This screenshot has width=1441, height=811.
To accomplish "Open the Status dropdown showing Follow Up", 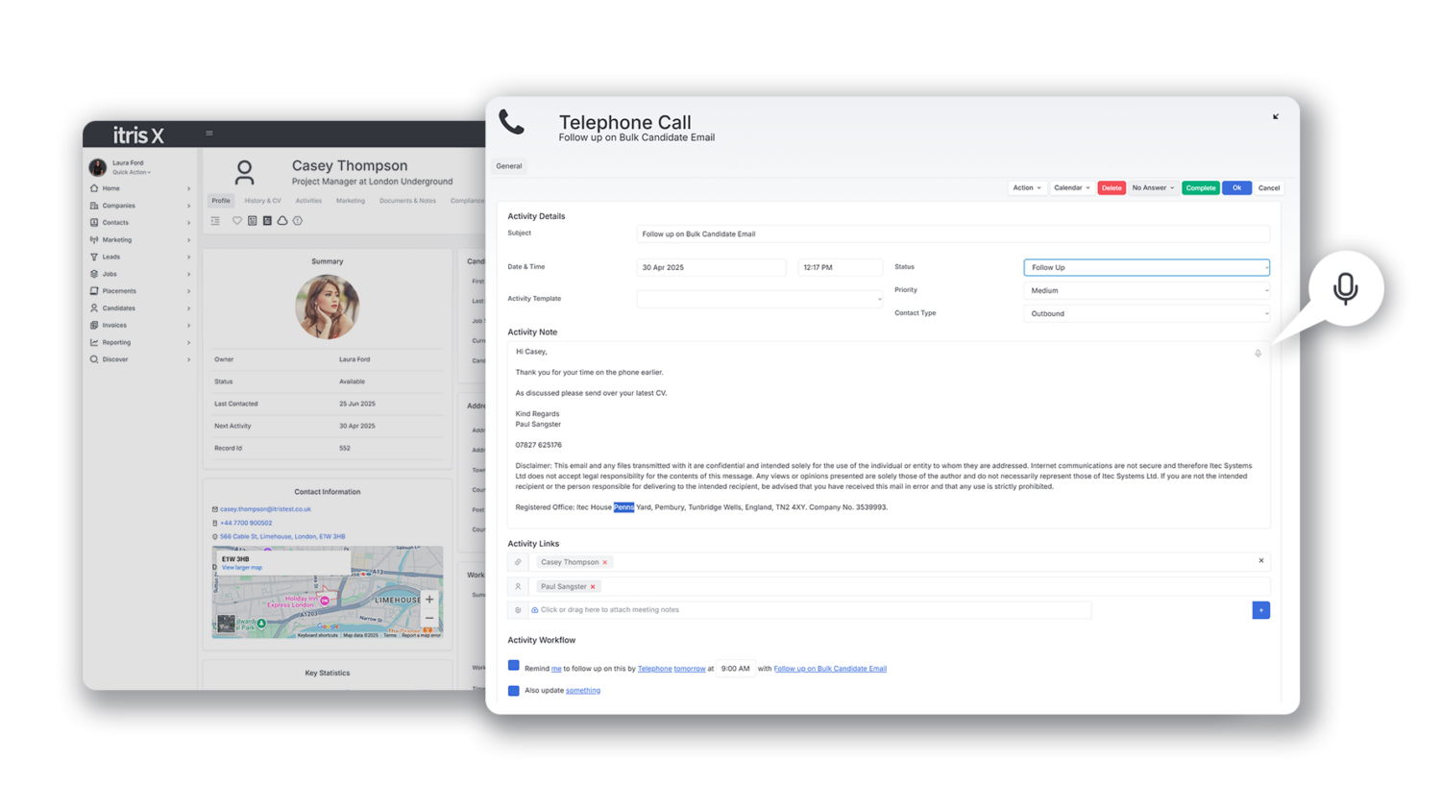I will tap(1146, 268).
